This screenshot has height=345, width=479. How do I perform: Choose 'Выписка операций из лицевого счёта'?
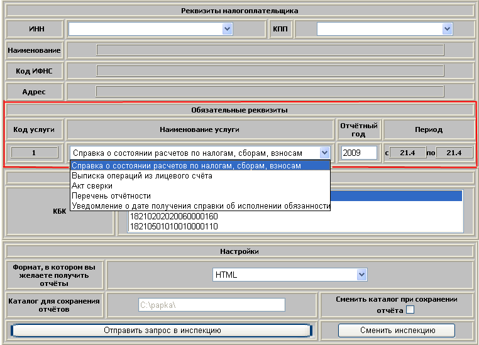(201, 176)
